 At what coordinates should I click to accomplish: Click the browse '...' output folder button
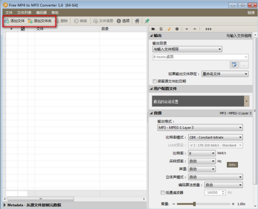click(x=244, y=65)
